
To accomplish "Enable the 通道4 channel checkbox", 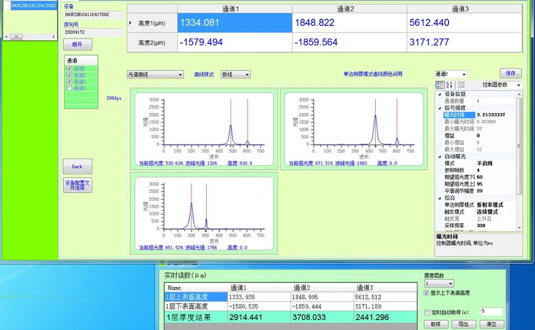I will point(69,88).
